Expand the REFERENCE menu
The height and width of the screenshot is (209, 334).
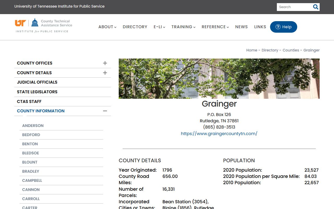coord(215,27)
